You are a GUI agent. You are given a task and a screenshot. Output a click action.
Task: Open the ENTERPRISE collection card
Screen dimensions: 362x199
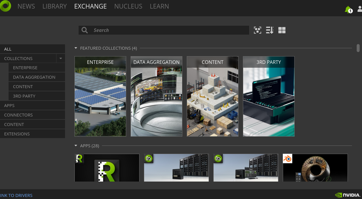[x=100, y=96]
